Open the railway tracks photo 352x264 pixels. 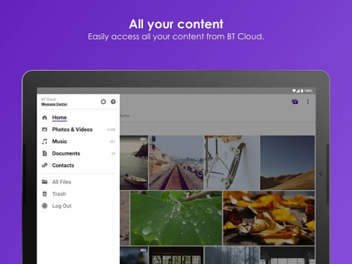pos(176,163)
